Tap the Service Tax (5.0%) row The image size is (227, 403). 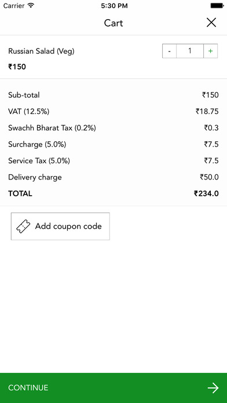[x=113, y=161]
